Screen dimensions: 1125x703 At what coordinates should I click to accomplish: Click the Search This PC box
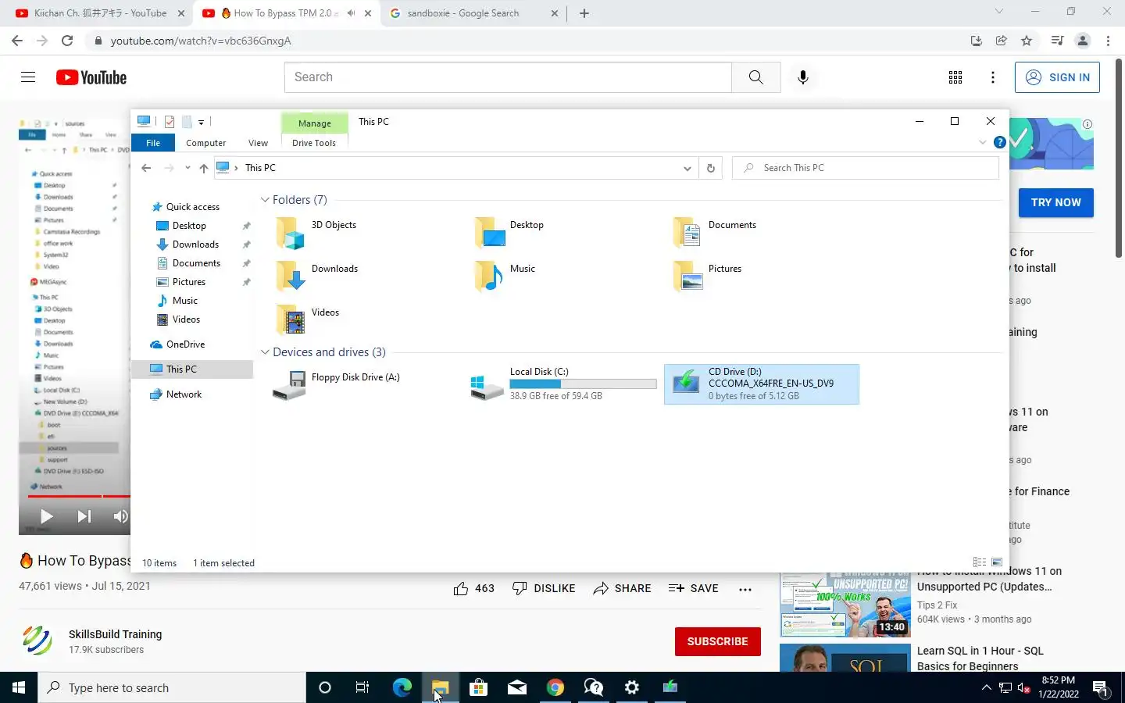click(866, 168)
